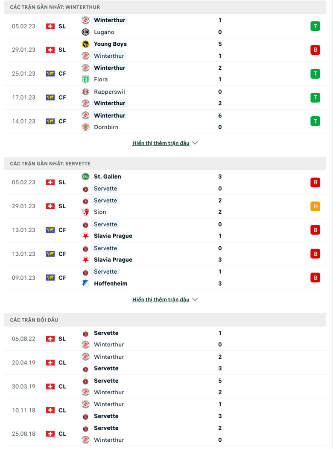This screenshot has width=333, height=449.
Task: Click the Winterthur club crest
Action: (x=85, y=20)
